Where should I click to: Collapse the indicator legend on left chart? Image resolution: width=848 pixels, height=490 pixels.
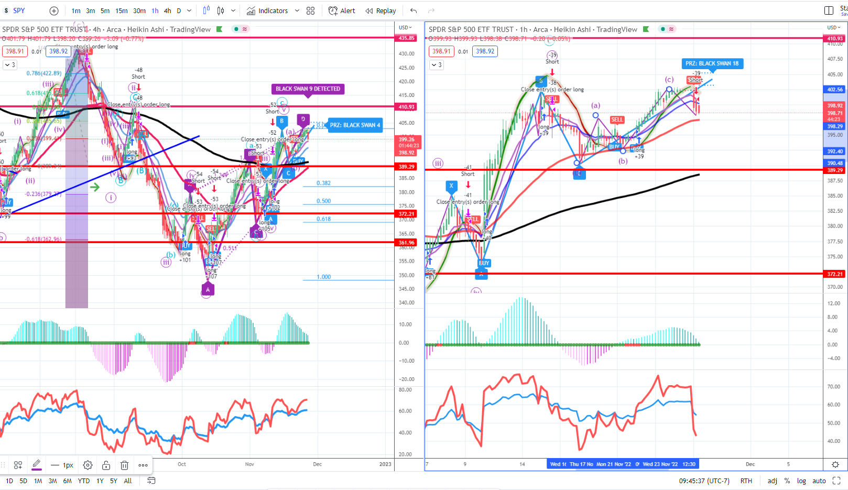[9, 65]
